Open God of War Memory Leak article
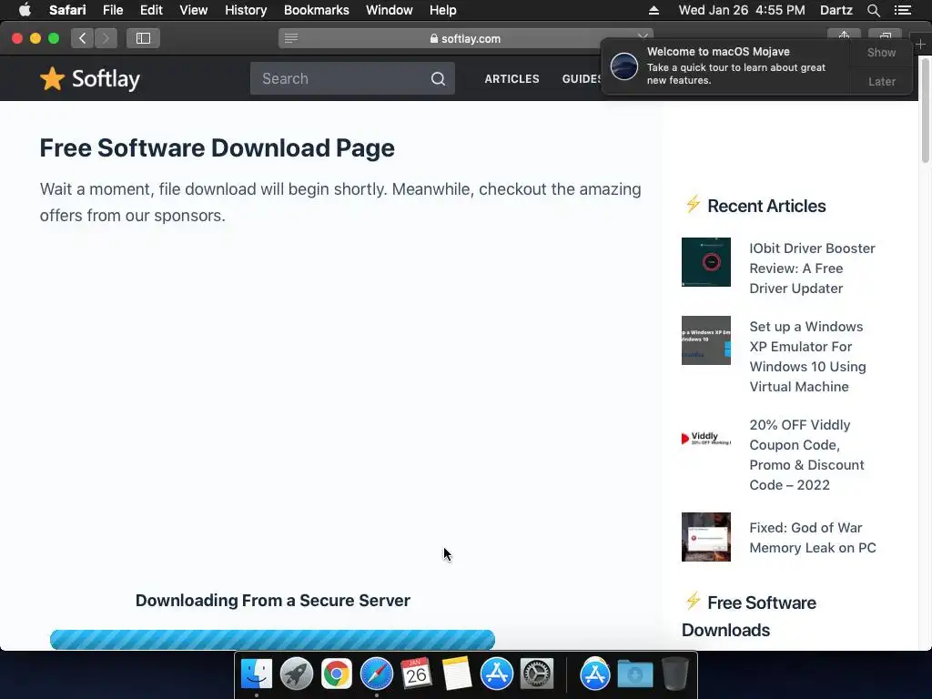 [x=813, y=537]
